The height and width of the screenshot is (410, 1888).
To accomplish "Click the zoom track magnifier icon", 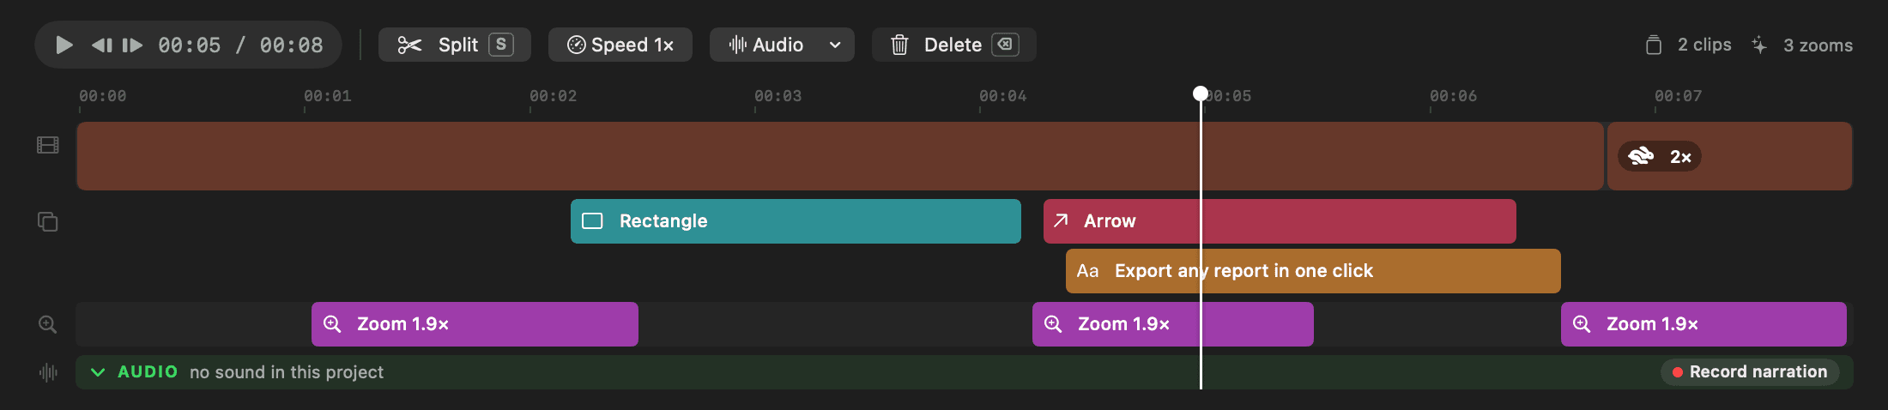I will 48,324.
